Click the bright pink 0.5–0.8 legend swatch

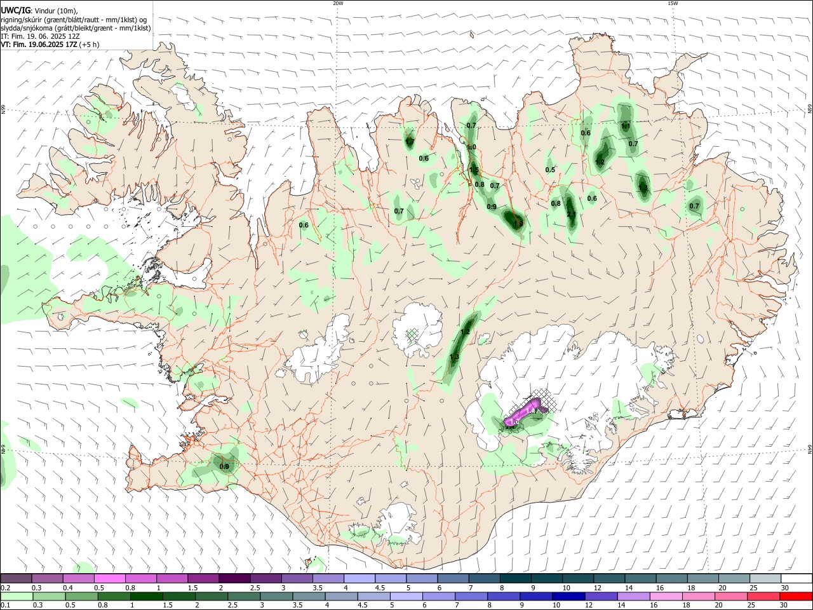110,578
